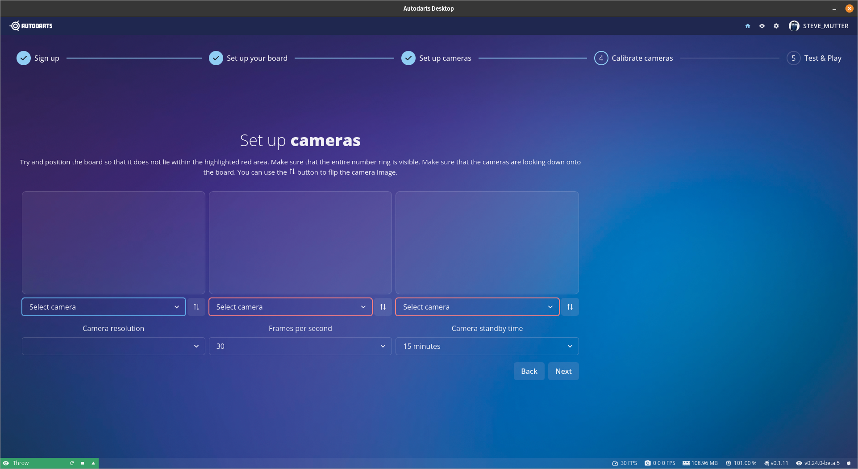This screenshot has height=469, width=858.
Task: Flip the second camera image
Action: pyautogui.click(x=383, y=307)
